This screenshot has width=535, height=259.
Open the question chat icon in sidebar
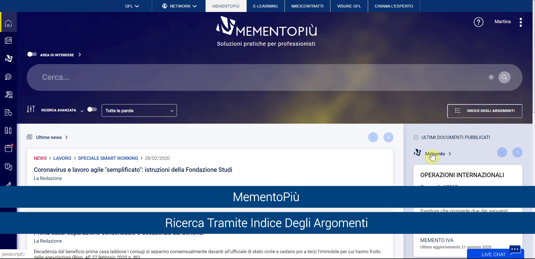click(8, 167)
